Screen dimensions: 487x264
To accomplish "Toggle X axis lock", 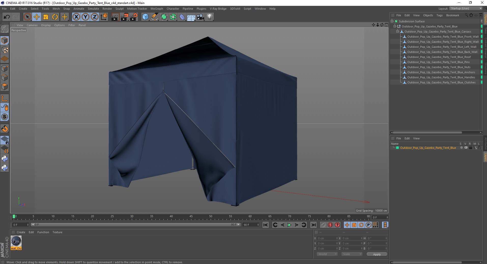I will pyautogui.click(x=76, y=17).
